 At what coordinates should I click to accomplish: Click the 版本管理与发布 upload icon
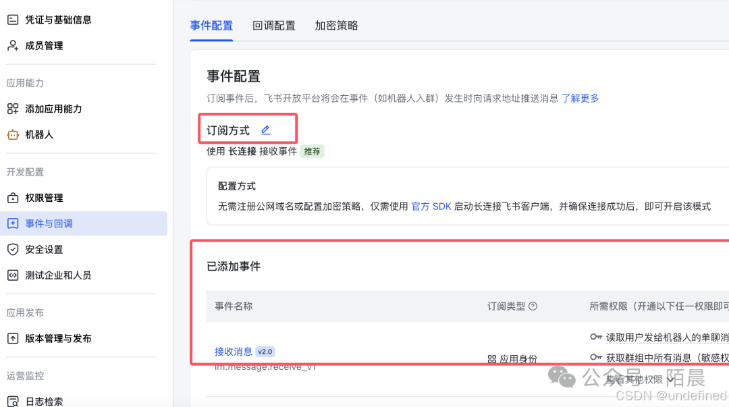[12, 339]
